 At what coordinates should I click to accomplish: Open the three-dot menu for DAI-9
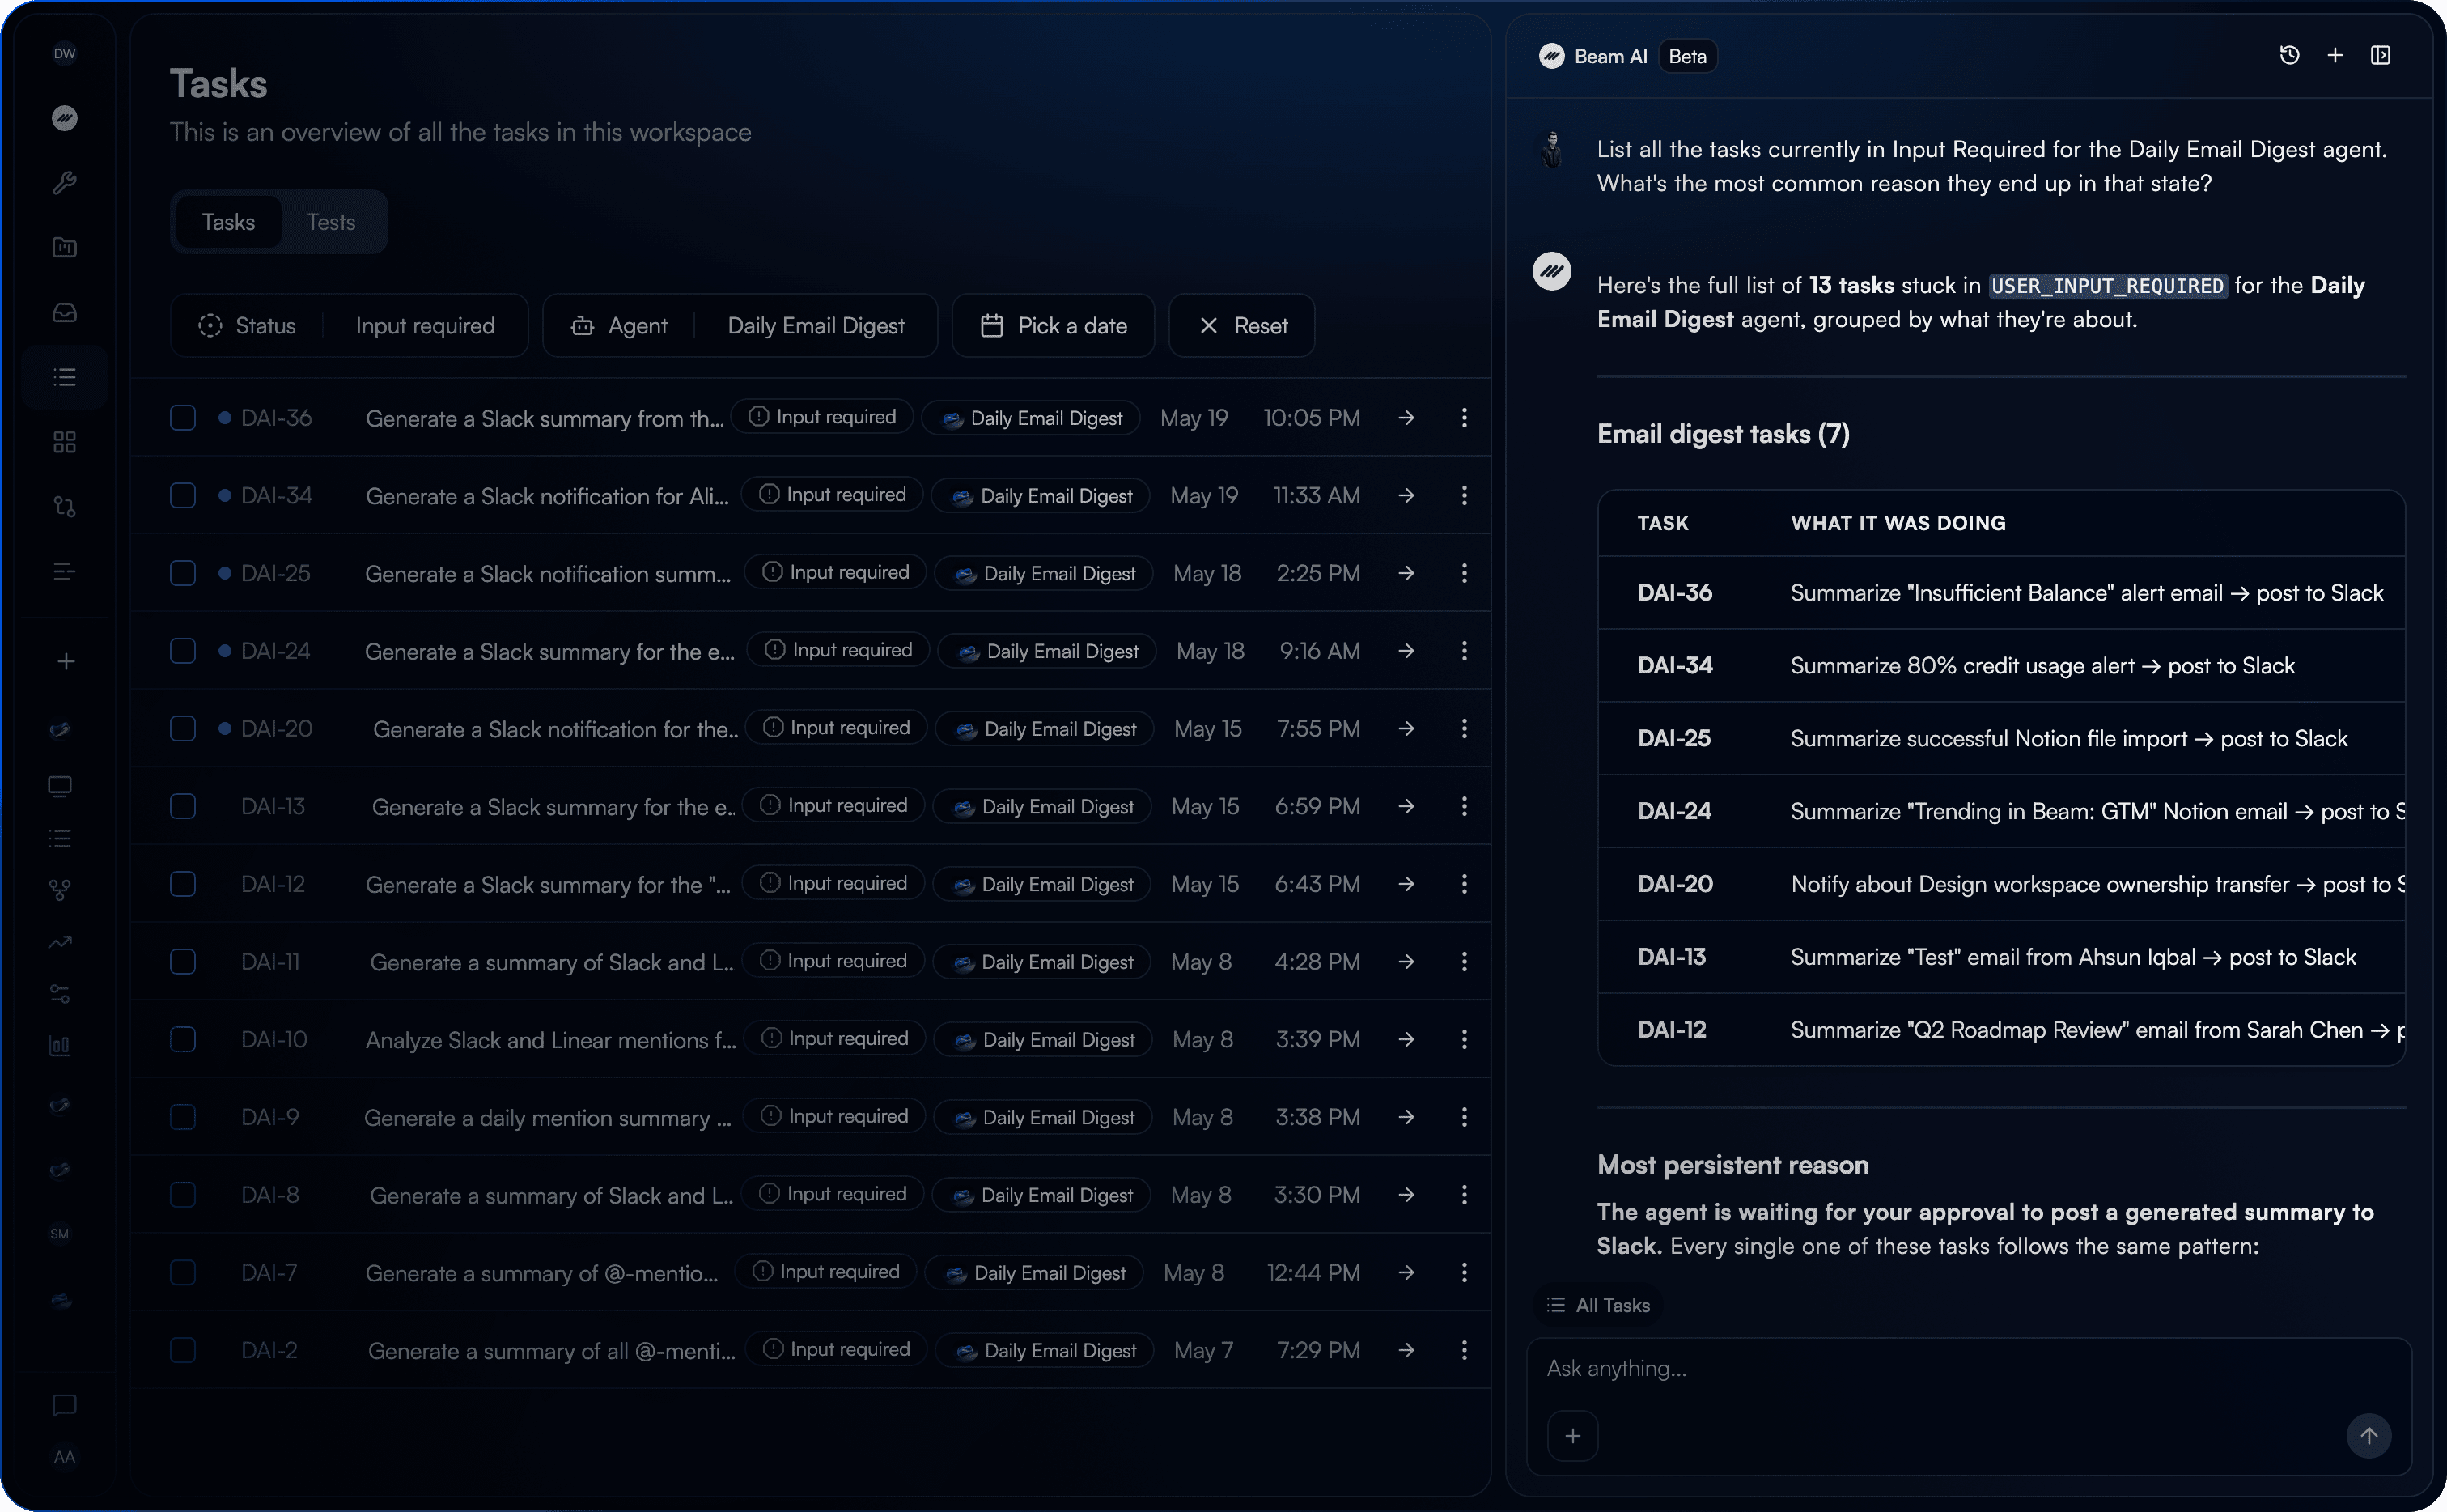1465,1117
